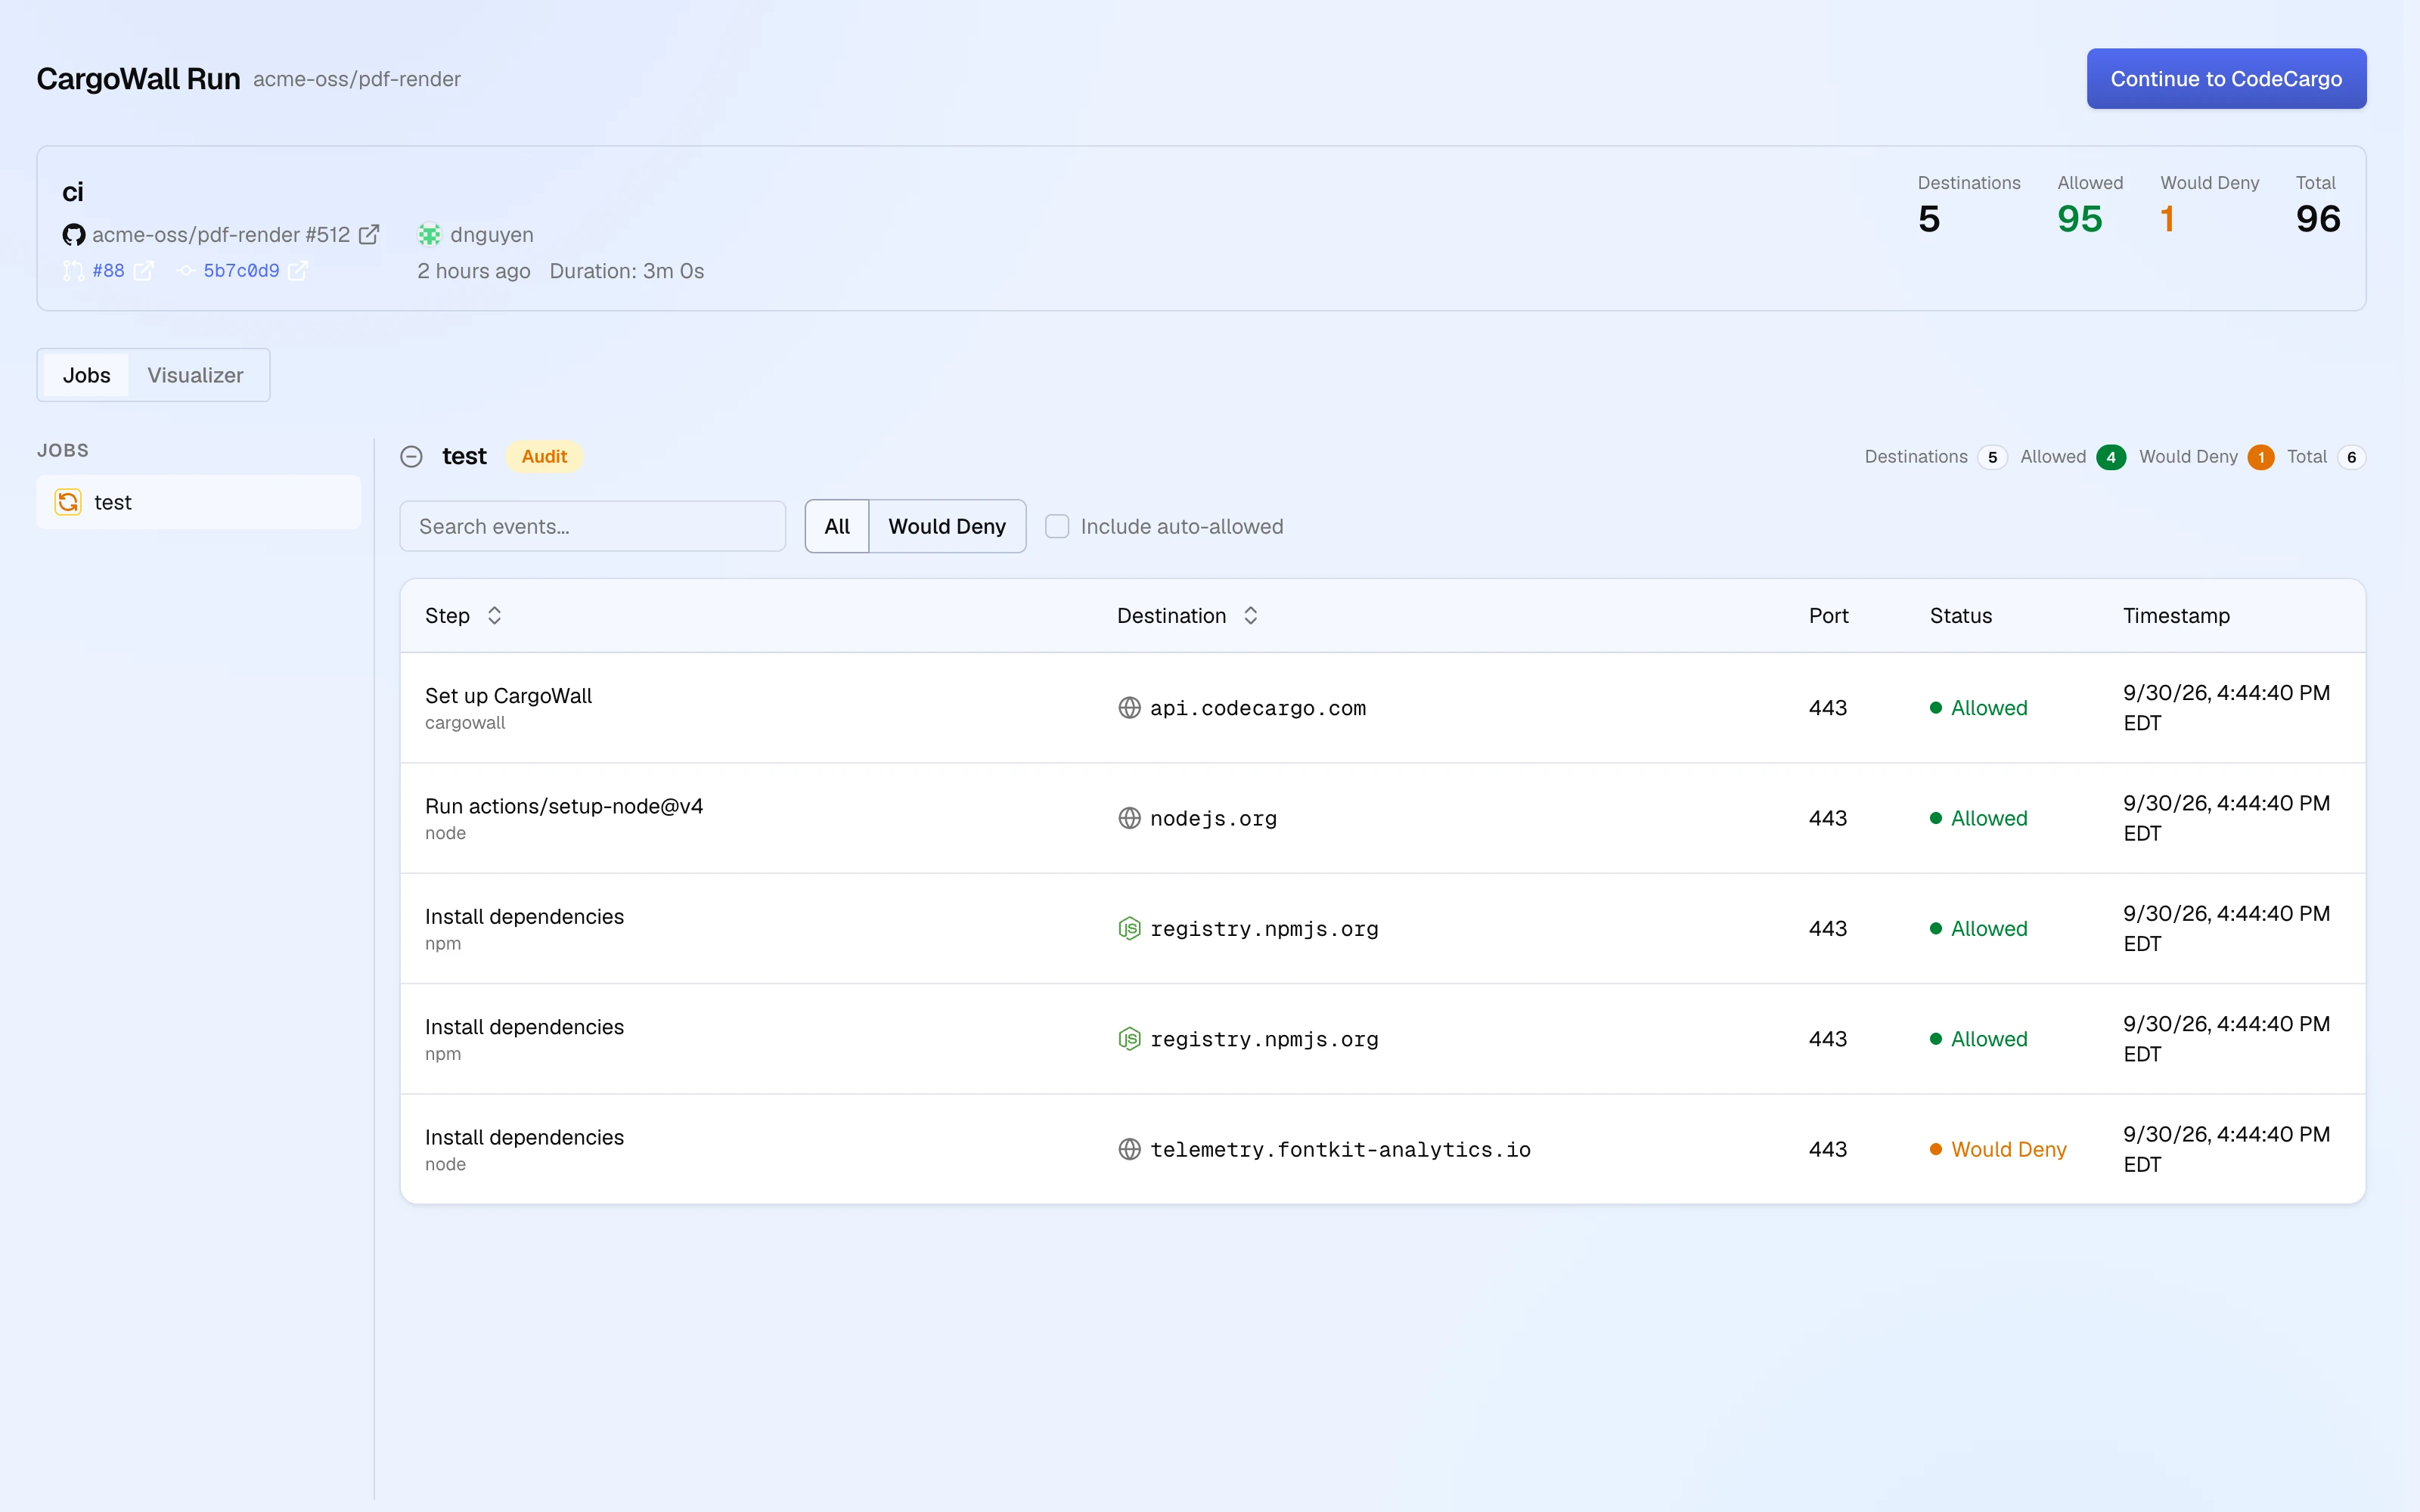Switch to the Visualizer tab
Viewport: 2420px width, 1512px height.
click(x=195, y=375)
